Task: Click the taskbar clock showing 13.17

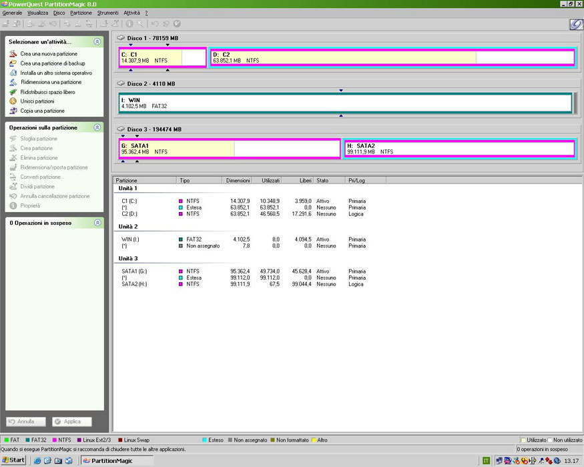Action: point(571,461)
